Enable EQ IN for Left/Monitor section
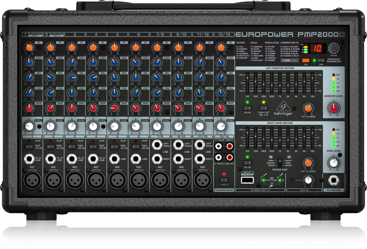Screen dimensions: 367x249 248,109
